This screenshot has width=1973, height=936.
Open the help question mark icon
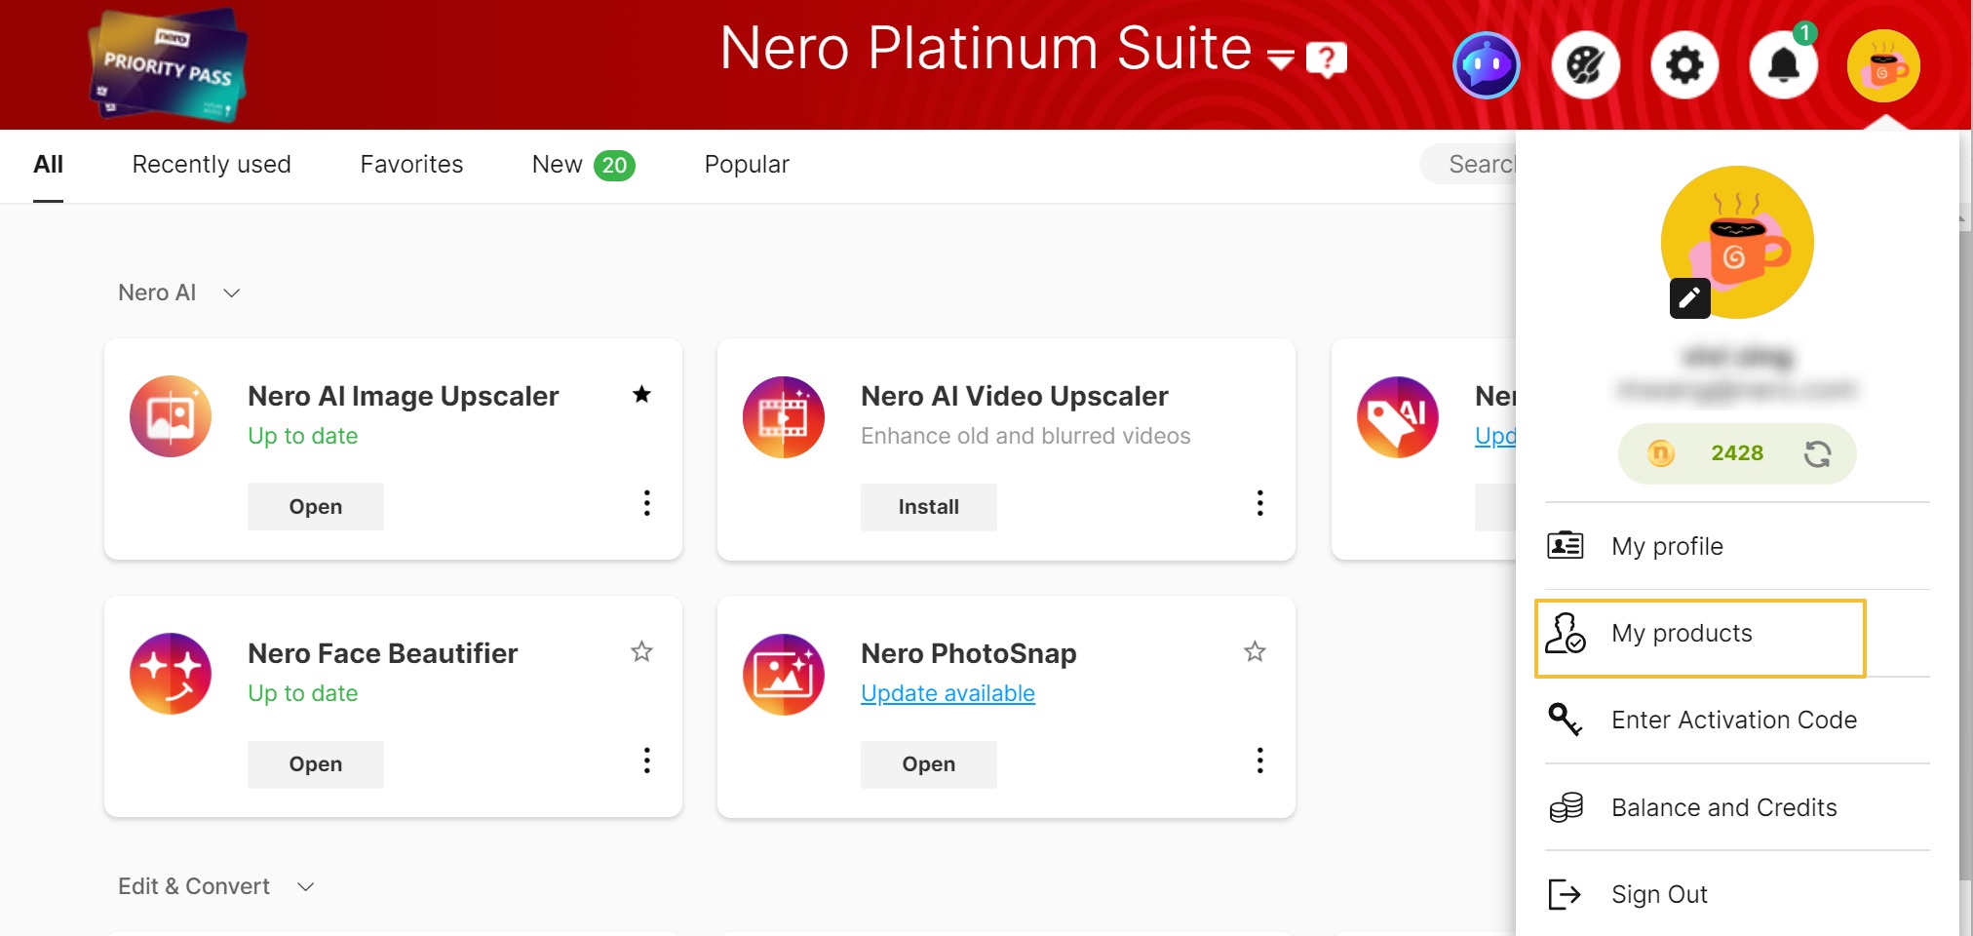click(x=1327, y=59)
